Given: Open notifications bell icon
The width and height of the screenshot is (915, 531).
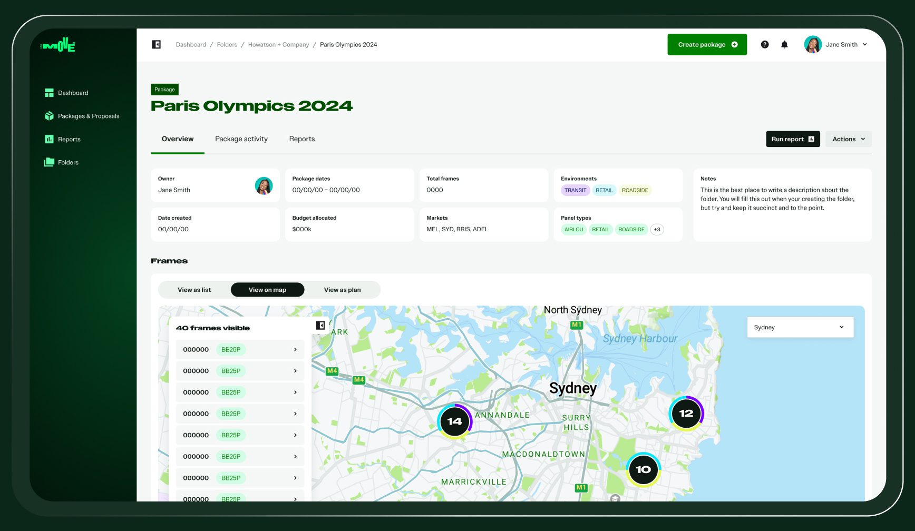Looking at the screenshot, I should coord(784,45).
